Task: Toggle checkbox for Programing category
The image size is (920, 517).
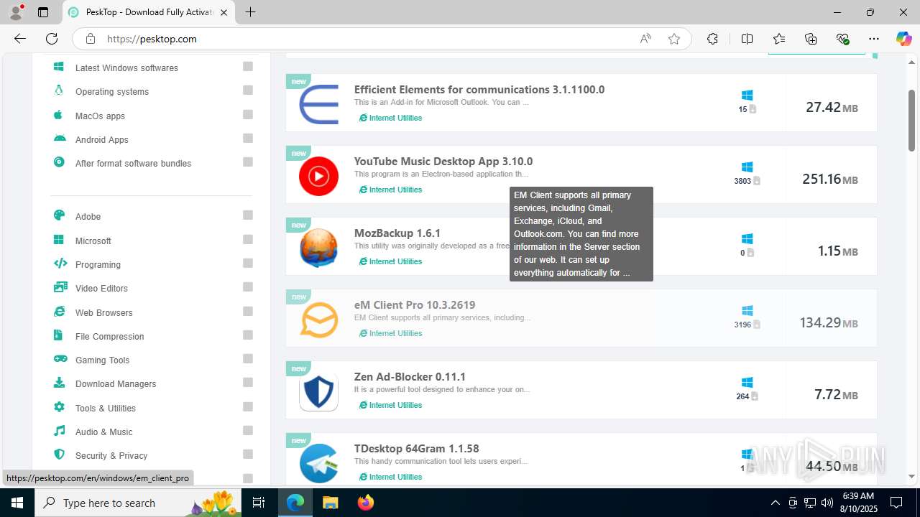Action: pos(248,263)
